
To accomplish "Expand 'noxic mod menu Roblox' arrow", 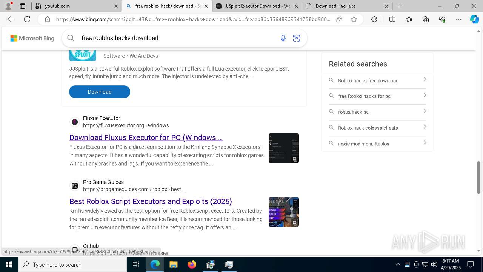I will pyautogui.click(x=425, y=143).
